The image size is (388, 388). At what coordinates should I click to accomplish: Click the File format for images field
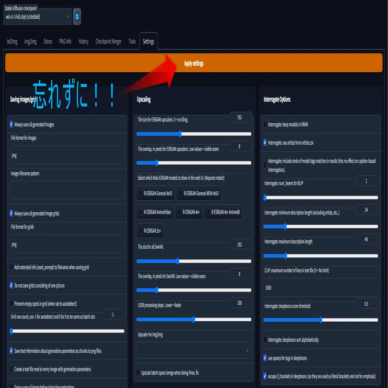(67, 155)
